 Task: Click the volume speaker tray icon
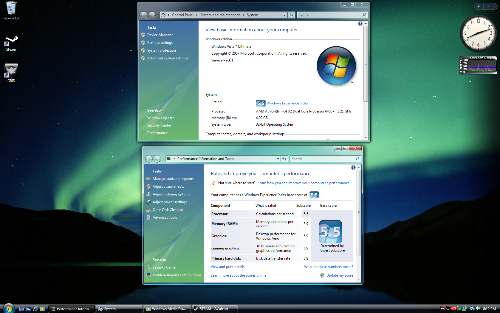(x=478, y=309)
